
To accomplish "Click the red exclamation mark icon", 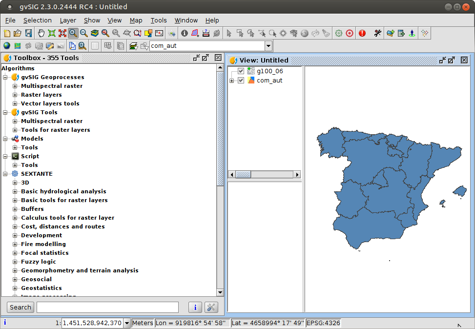I will [362, 33].
